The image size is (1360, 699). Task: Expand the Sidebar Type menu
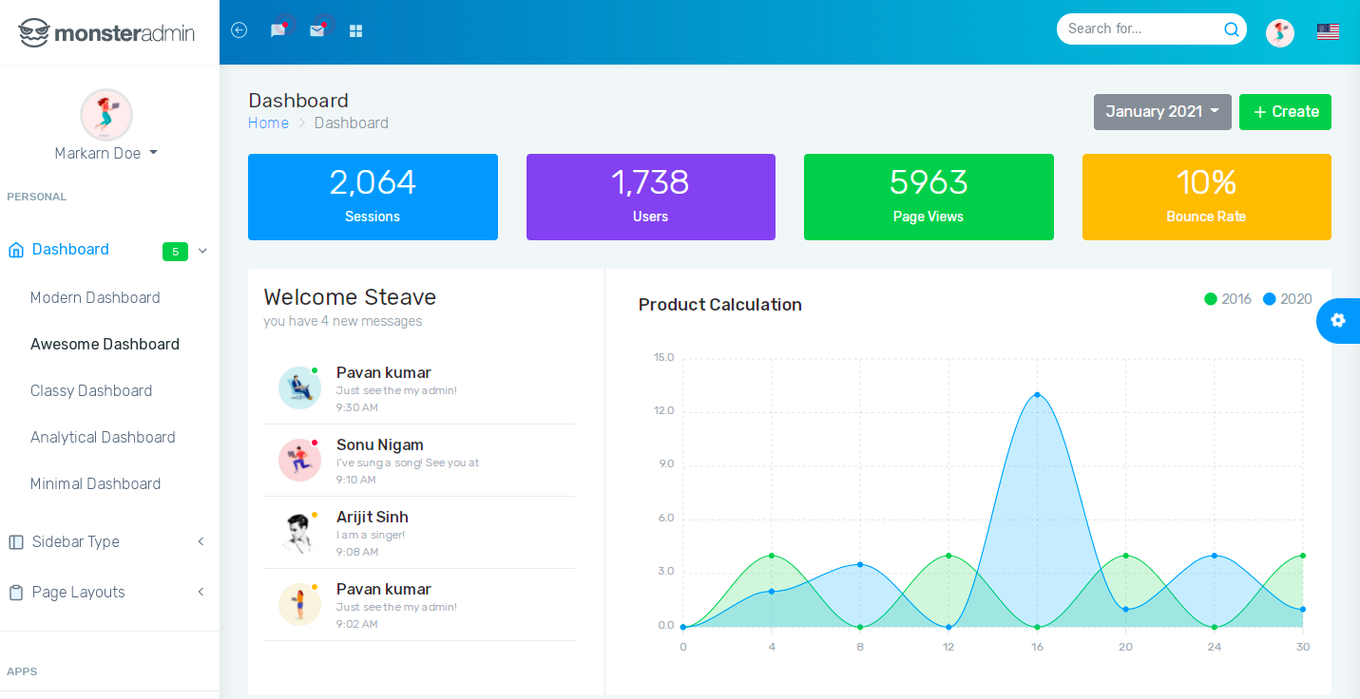[x=109, y=541]
